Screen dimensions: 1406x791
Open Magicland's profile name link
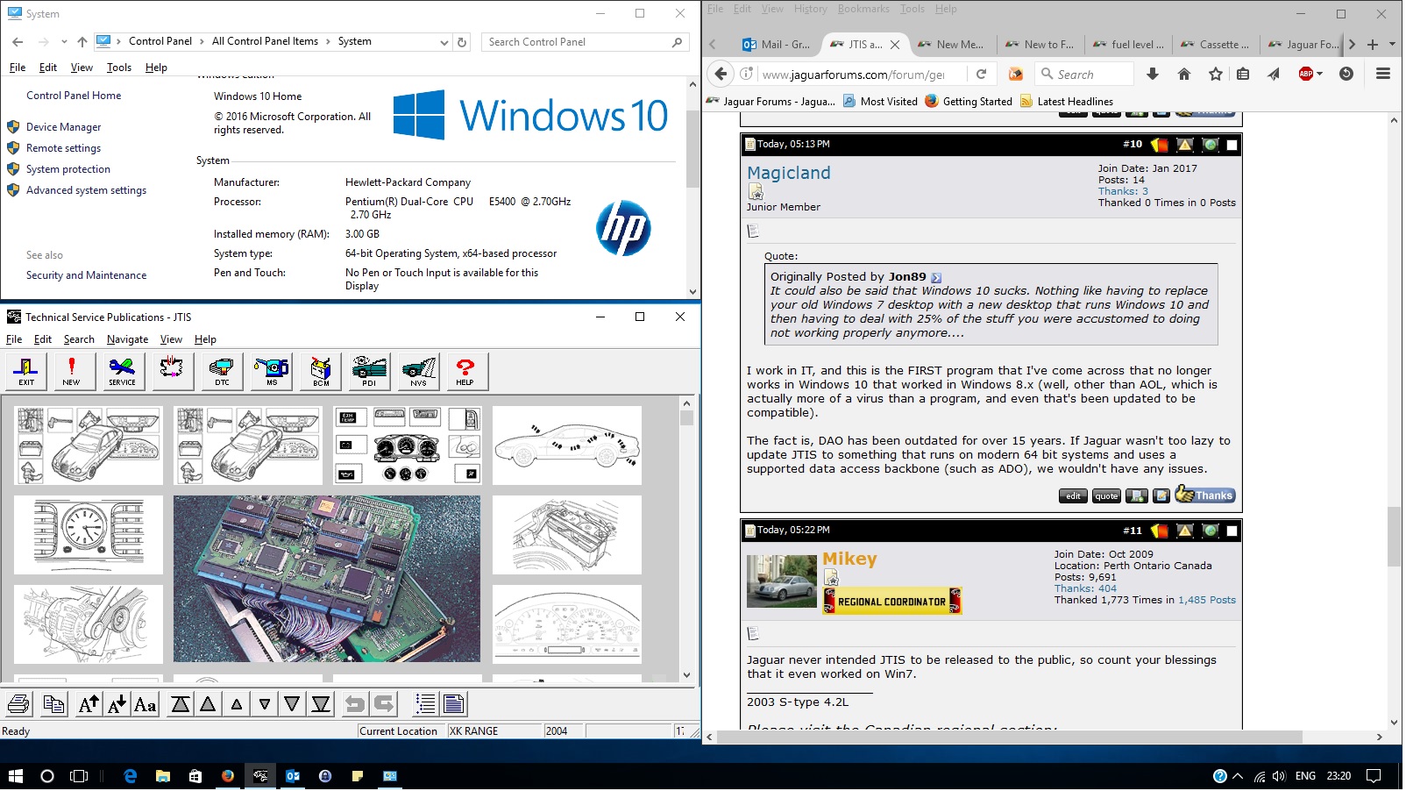[x=789, y=173]
